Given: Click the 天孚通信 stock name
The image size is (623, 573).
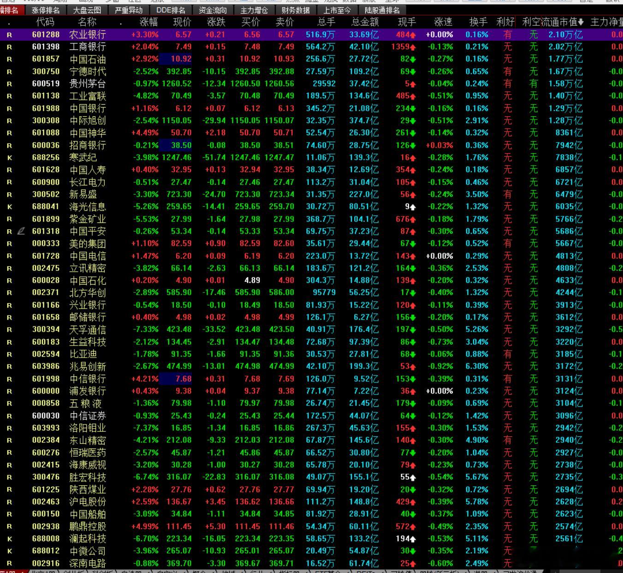Looking at the screenshot, I should click(88, 330).
